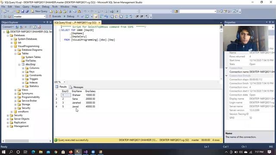
Task: Select the Triggers folder
Action: click(34, 79)
